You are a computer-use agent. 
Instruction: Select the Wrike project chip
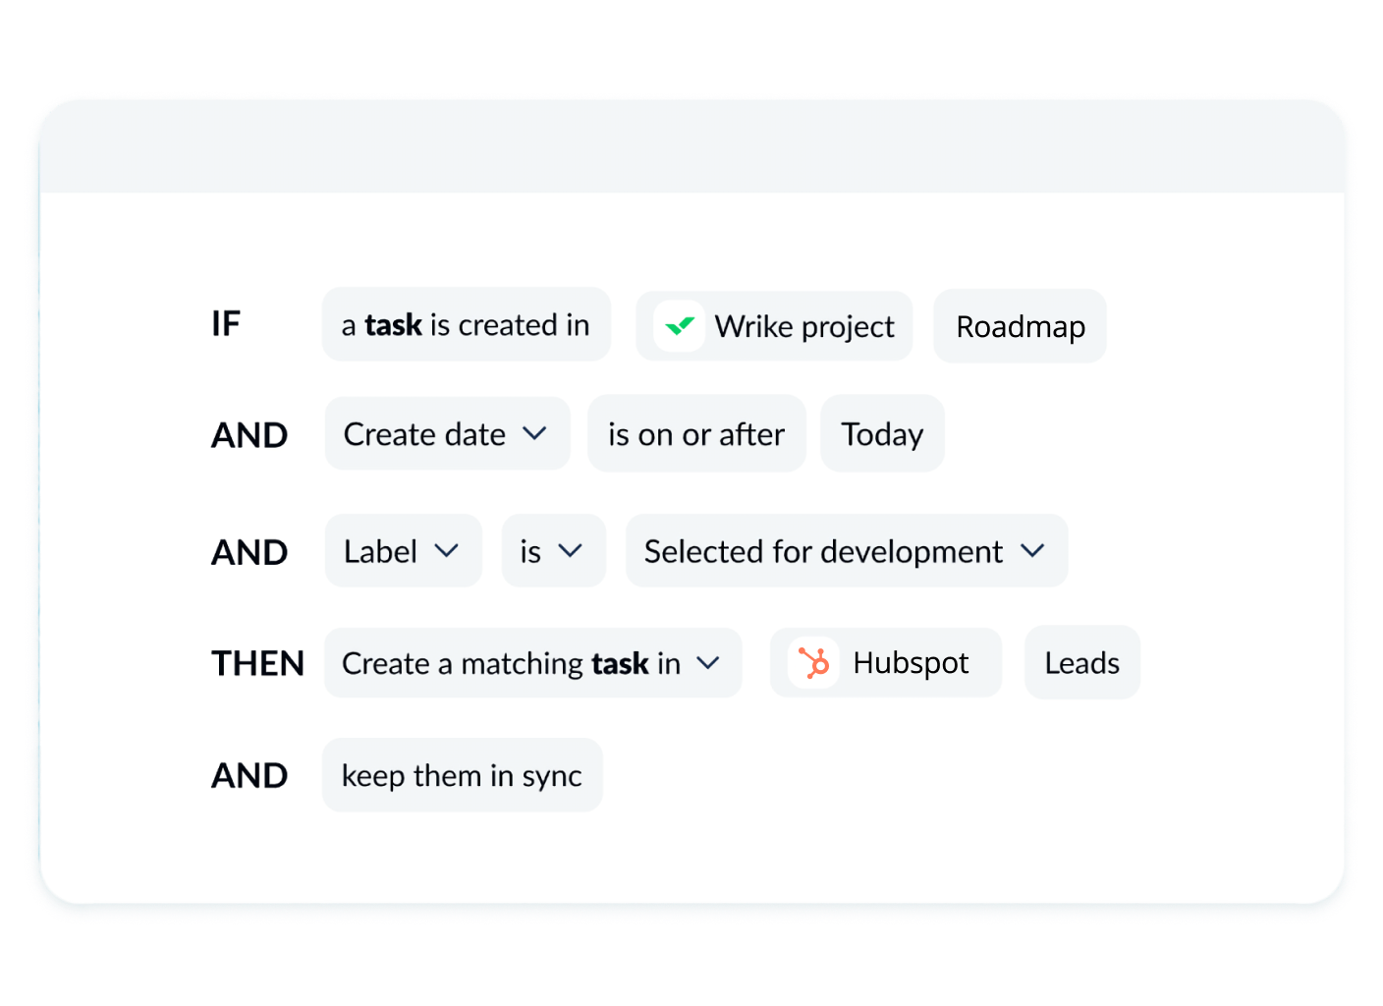pos(803,326)
